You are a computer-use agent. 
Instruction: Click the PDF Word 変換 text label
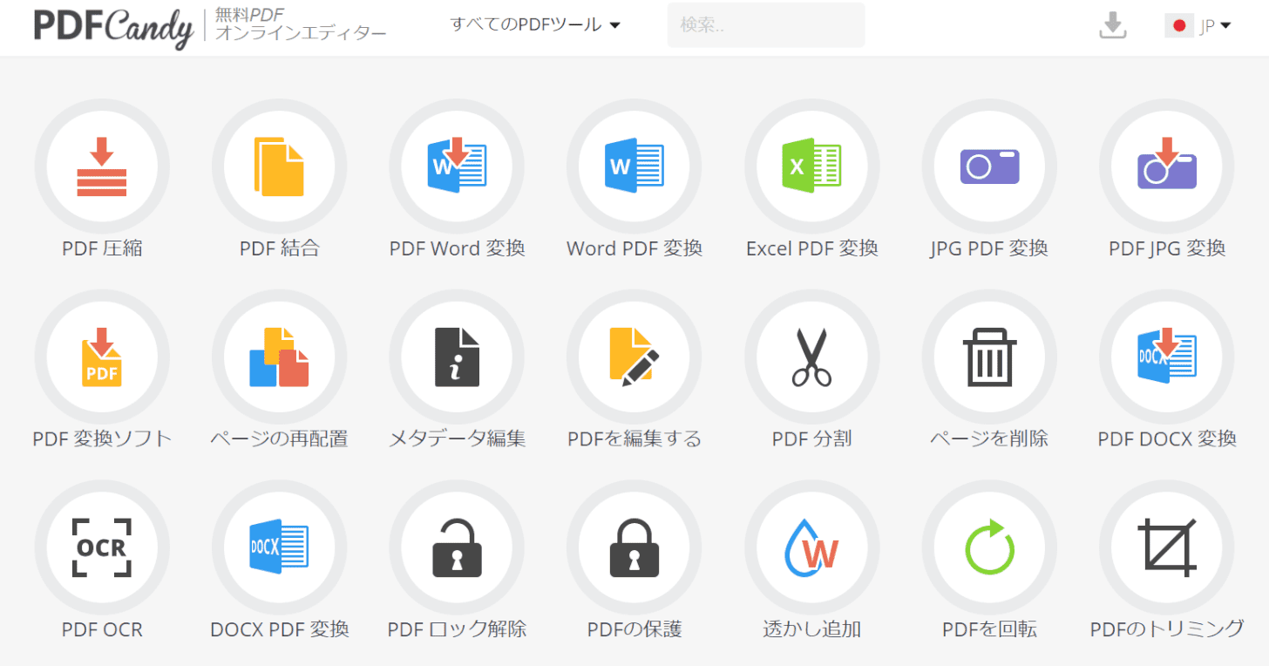tap(457, 248)
